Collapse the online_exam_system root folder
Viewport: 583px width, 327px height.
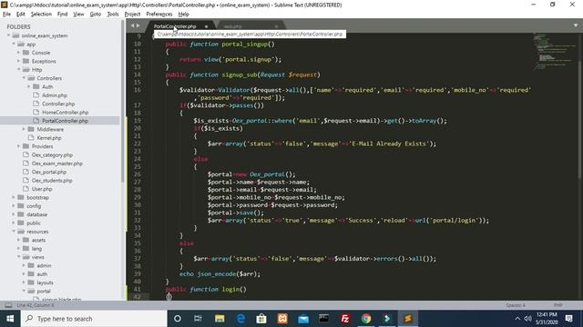pos(8,35)
